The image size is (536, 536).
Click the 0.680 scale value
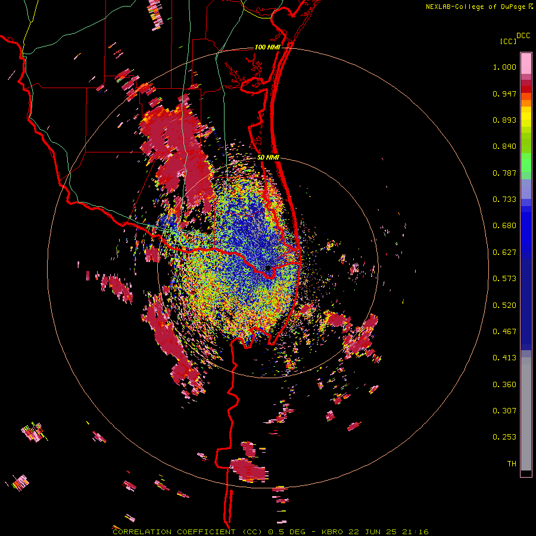pos(504,226)
